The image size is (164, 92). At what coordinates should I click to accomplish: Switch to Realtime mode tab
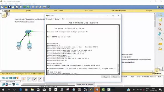click(156, 74)
